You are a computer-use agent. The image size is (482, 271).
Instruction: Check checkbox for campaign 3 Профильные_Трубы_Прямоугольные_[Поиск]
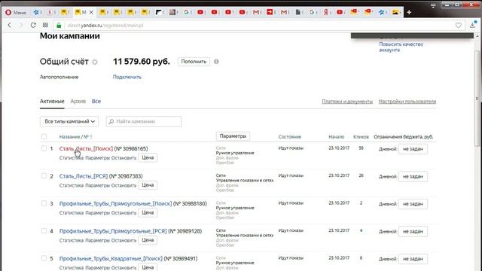click(x=44, y=203)
